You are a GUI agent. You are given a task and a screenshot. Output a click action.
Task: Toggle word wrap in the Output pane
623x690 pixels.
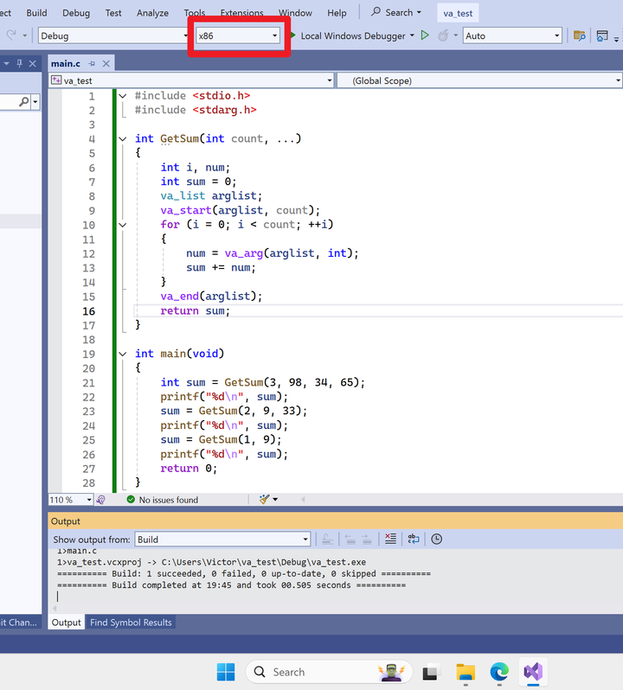click(x=414, y=539)
